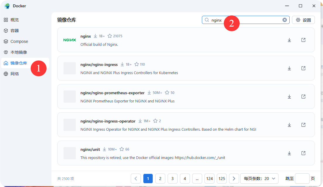The height and width of the screenshot is (187, 323).
Task: Click star count 110 on nginx-ingress
Action: tap(142, 64)
